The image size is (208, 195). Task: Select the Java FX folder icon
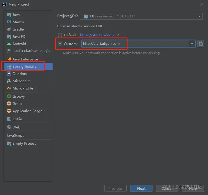click(x=9, y=37)
